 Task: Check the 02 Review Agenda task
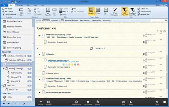point(43,73)
